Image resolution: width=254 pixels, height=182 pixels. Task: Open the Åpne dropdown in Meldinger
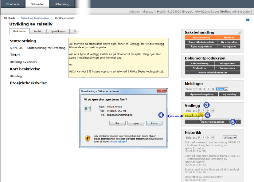pos(222,89)
